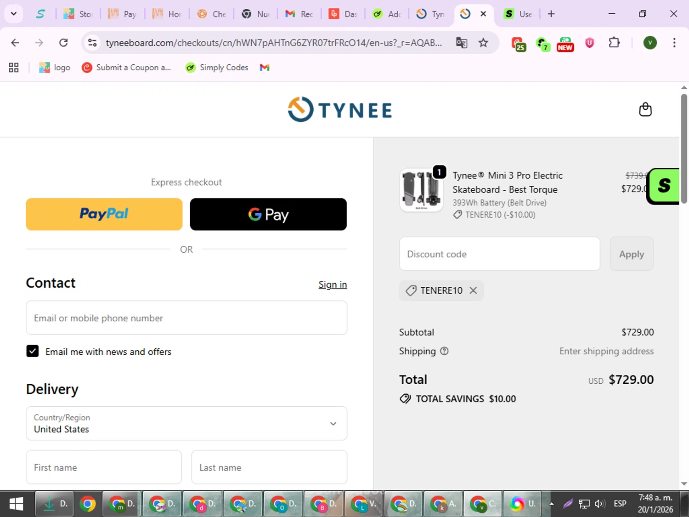Open the Gmail bookmark icon
Image resolution: width=689 pixels, height=517 pixels.
[265, 68]
